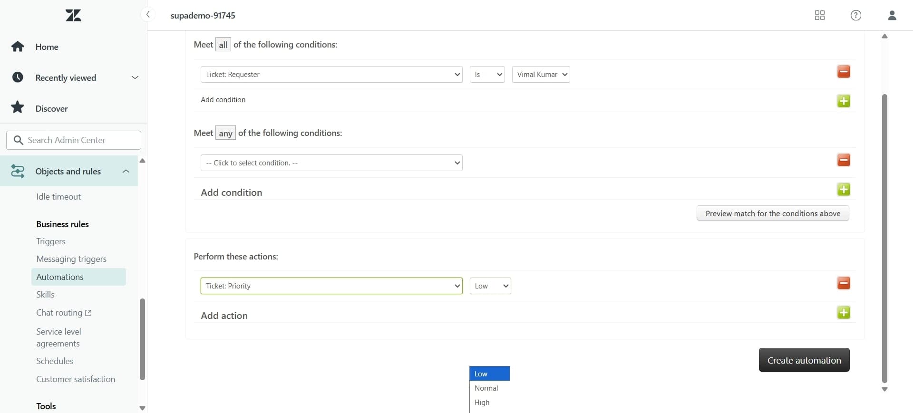
Task: Click the Discover star icon
Action: click(x=18, y=107)
